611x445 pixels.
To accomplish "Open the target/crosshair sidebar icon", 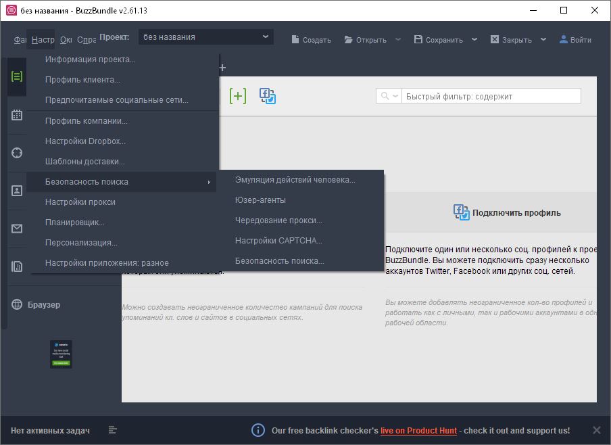I will [17, 153].
